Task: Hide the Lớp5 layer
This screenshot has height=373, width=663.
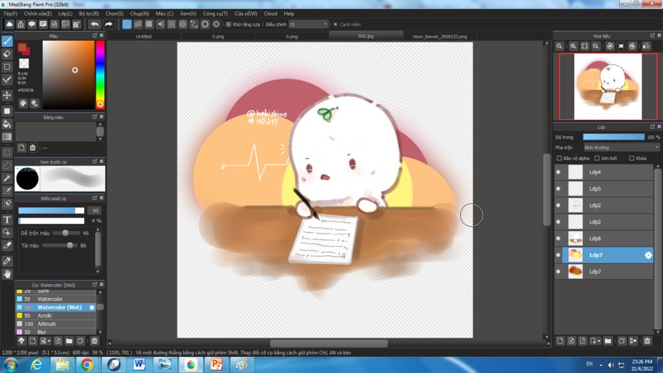Action: point(558,188)
